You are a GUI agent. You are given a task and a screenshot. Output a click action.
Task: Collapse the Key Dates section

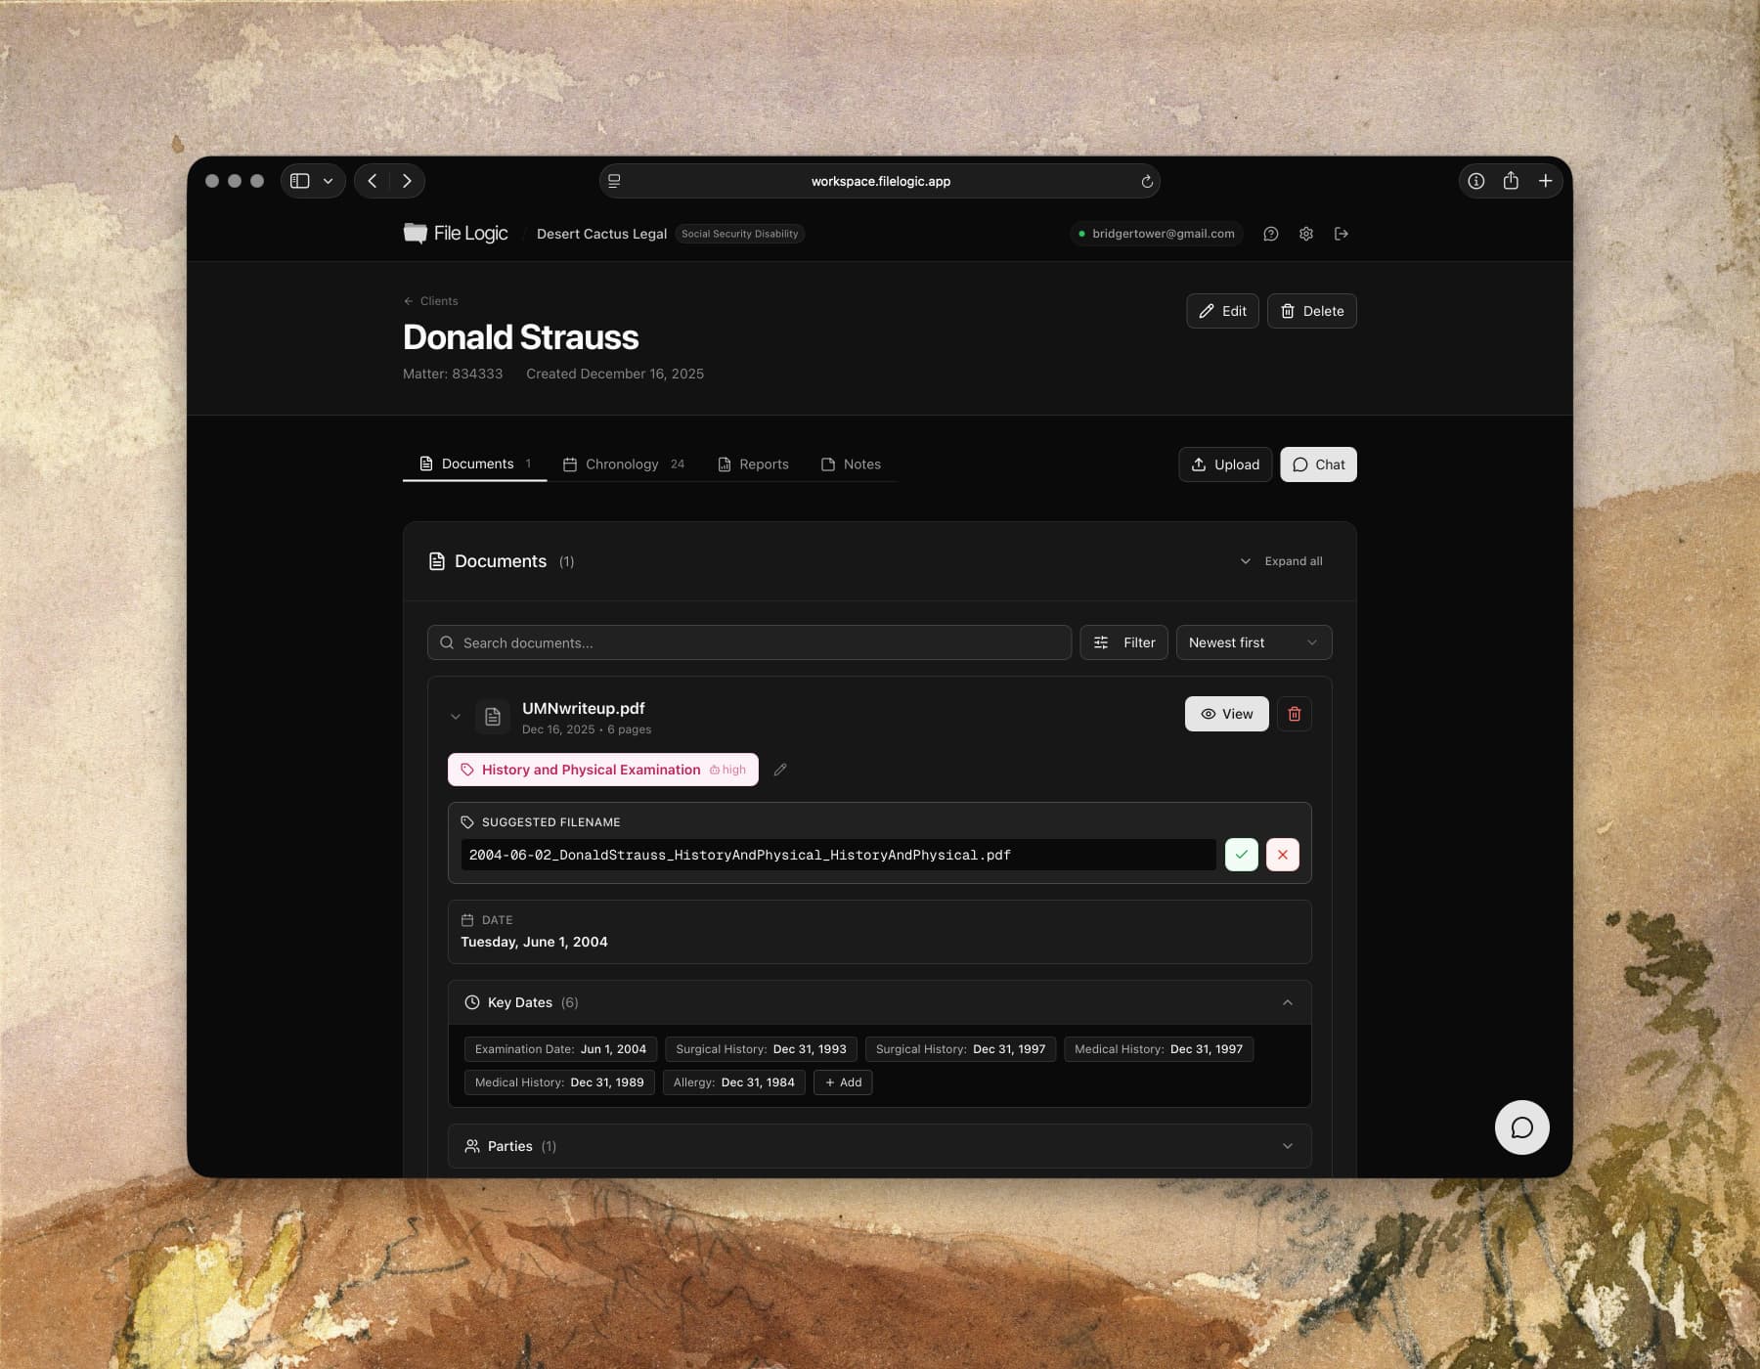[1288, 1002]
